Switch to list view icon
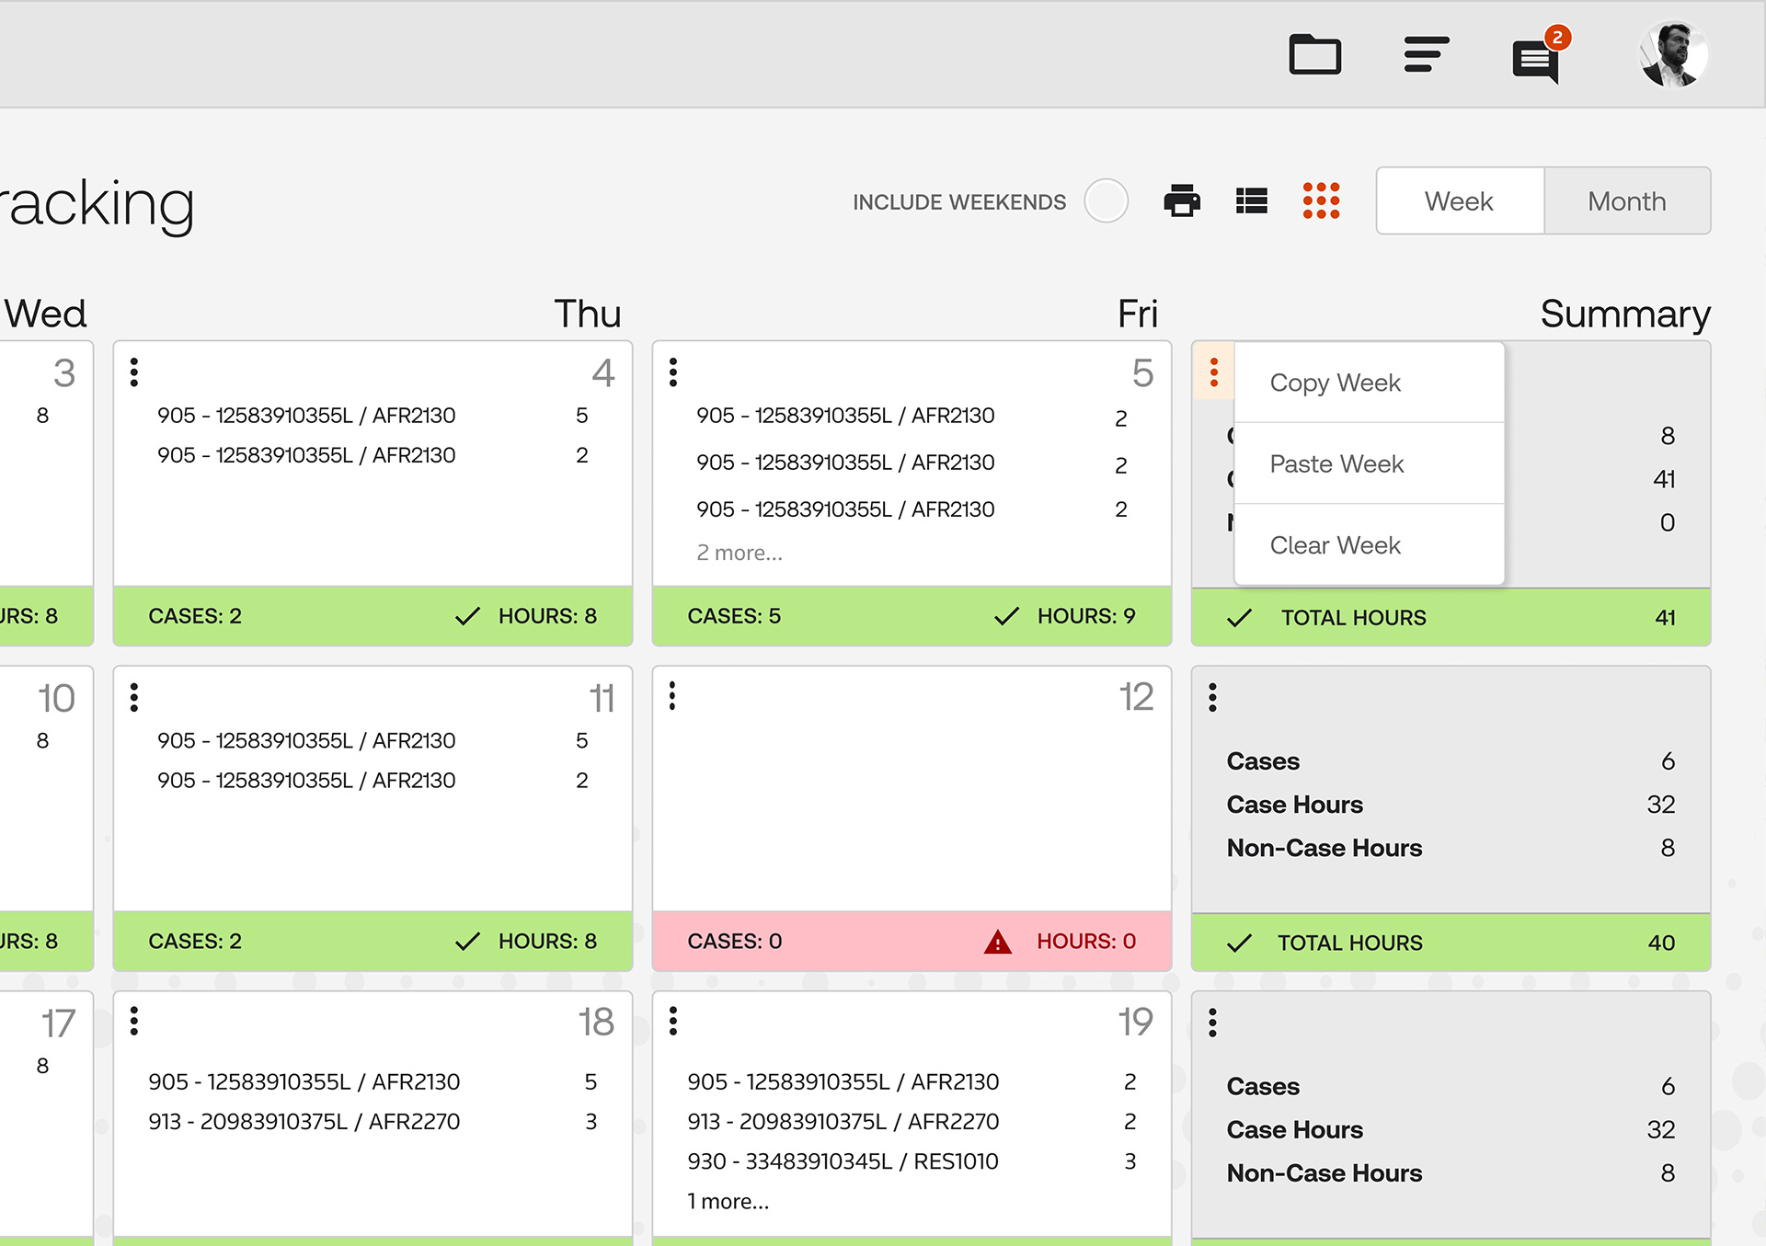Screen dimensions: 1766x1246 pyautogui.click(x=1251, y=200)
